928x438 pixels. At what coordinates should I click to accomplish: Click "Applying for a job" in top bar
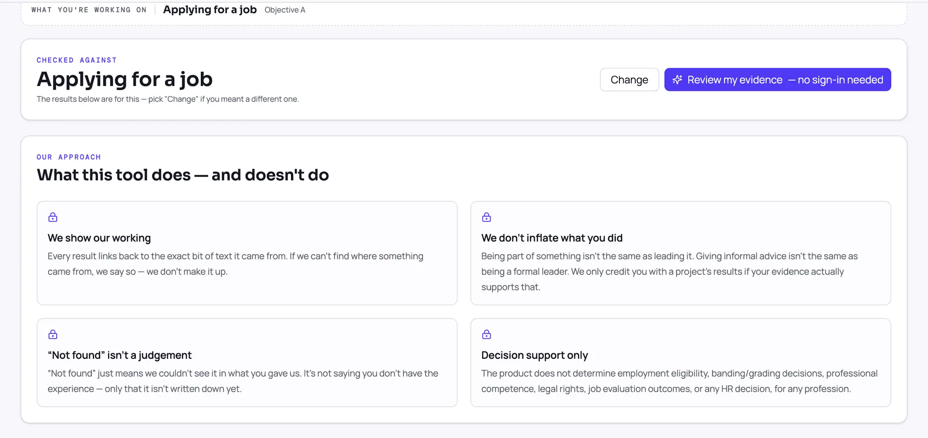coord(210,10)
